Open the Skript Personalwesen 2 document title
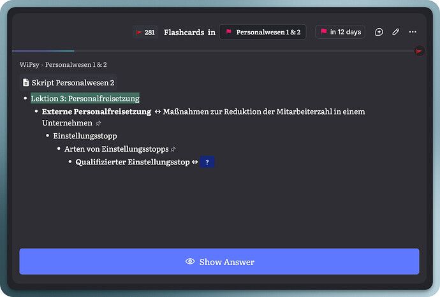This screenshot has height=297, width=440. coord(73,83)
